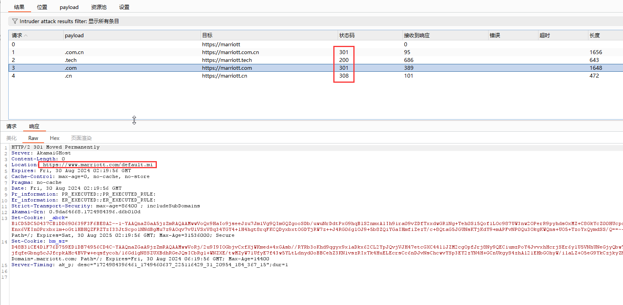The image size is (623, 305).
Task: Select request row 0 with https://marriott
Action: [x=316, y=44]
